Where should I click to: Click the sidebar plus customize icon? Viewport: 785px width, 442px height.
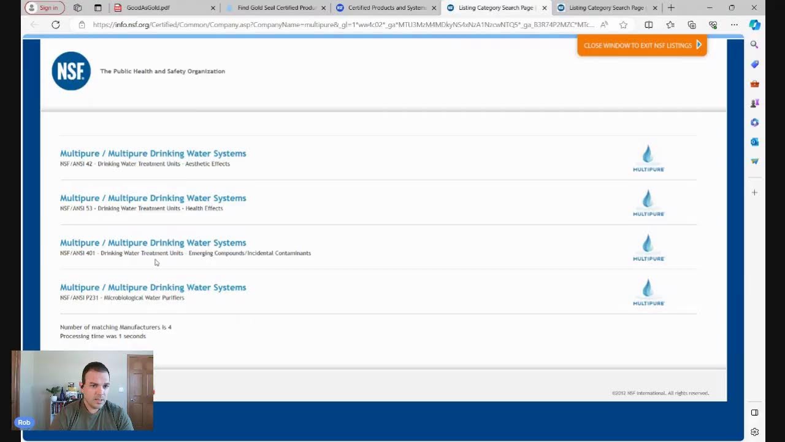click(754, 193)
